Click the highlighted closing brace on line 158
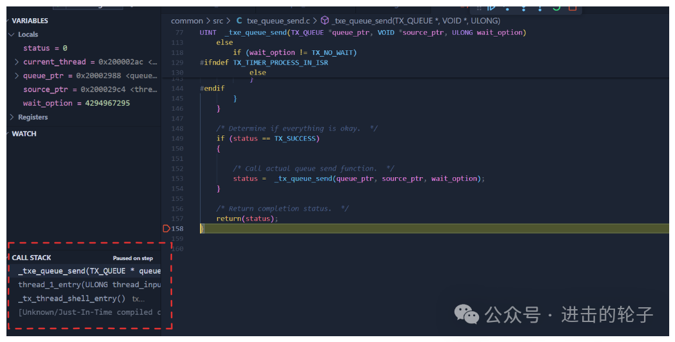 pos(202,229)
